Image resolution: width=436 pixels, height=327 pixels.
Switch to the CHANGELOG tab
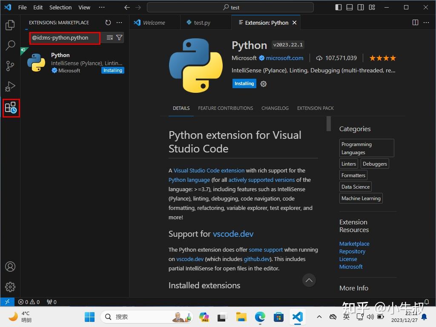[x=275, y=108]
